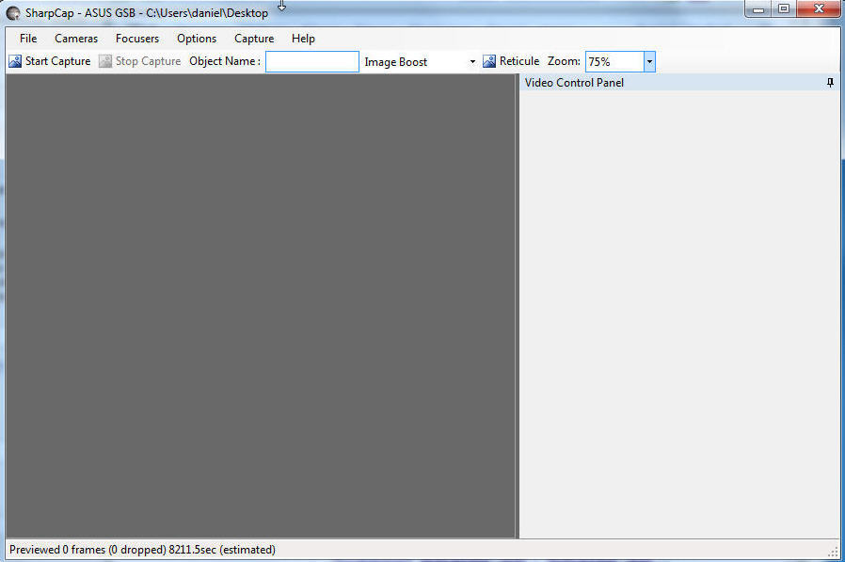This screenshot has height=562, width=845.
Task: Click inside the Object Name input field
Action: pos(311,60)
